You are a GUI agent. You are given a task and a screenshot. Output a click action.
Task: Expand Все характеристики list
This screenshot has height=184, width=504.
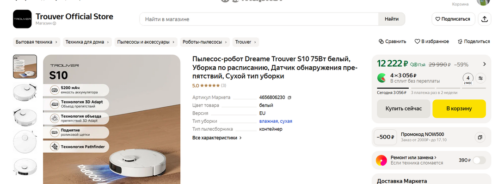click(x=217, y=138)
